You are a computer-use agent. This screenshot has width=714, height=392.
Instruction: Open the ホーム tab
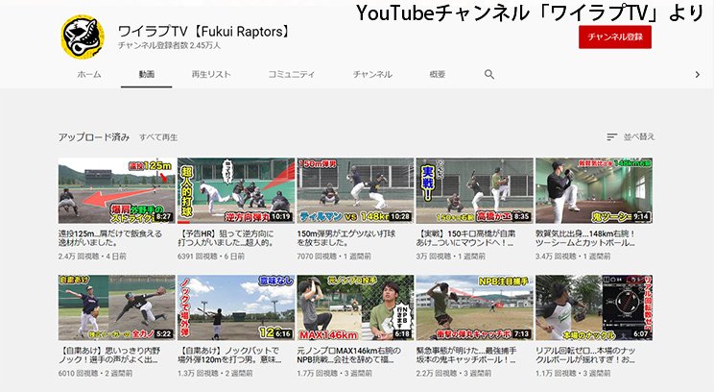click(88, 74)
